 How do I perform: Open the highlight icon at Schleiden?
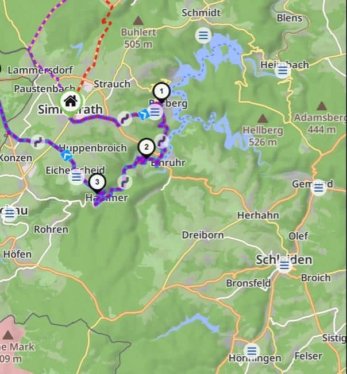point(284,265)
